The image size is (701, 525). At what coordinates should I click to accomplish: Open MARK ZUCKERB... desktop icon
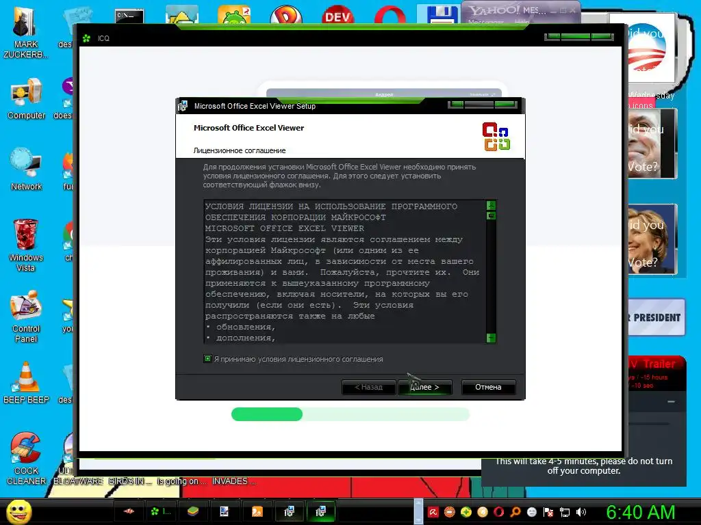(25, 33)
